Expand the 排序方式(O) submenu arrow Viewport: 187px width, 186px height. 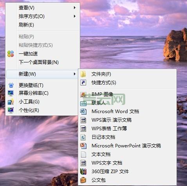(x=75, y=16)
